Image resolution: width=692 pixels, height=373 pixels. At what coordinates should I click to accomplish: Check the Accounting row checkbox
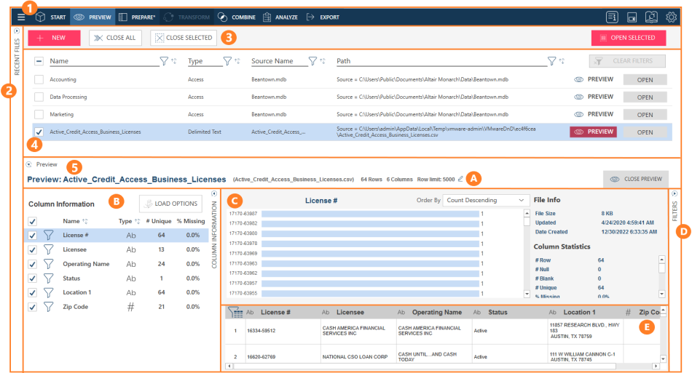(39, 79)
